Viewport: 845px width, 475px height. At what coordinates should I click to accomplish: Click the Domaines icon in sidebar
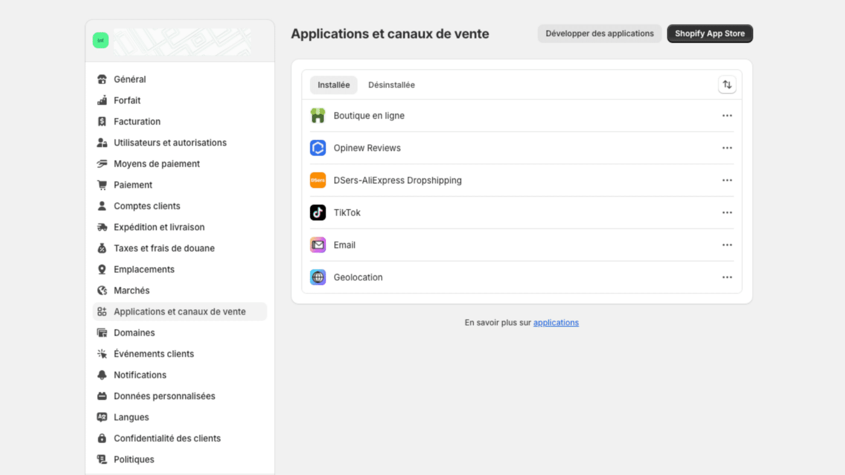pyautogui.click(x=102, y=332)
